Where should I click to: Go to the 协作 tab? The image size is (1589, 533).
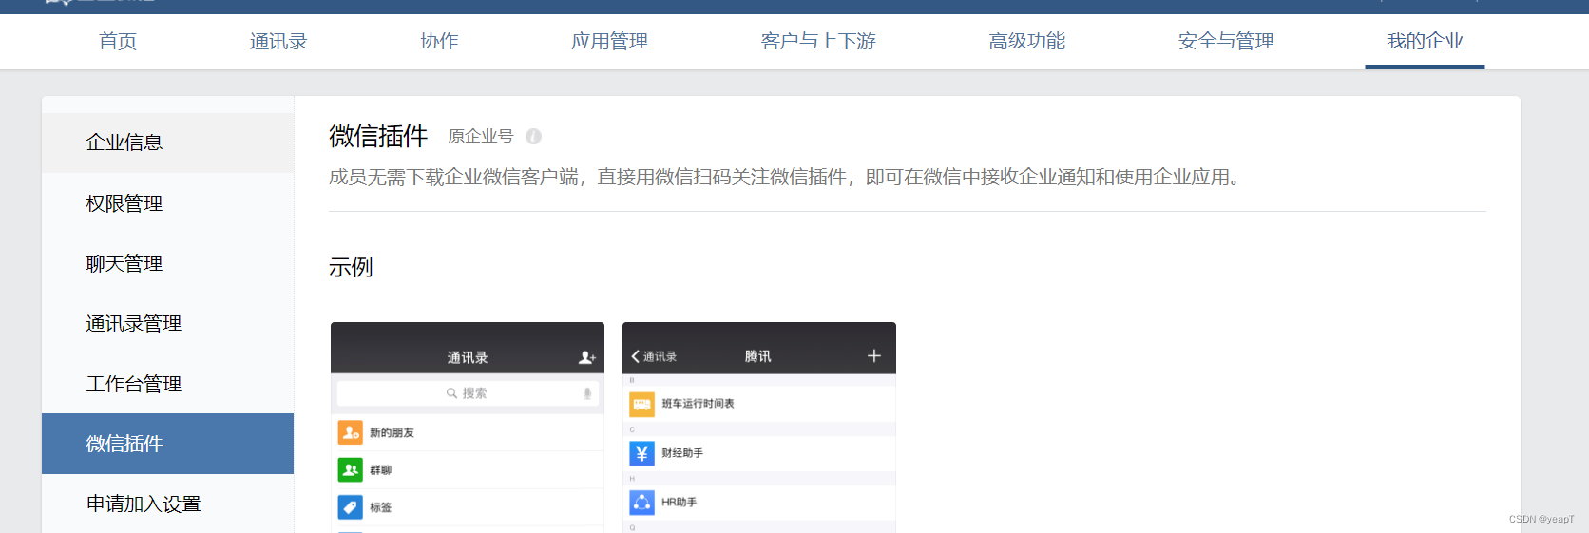(x=439, y=41)
